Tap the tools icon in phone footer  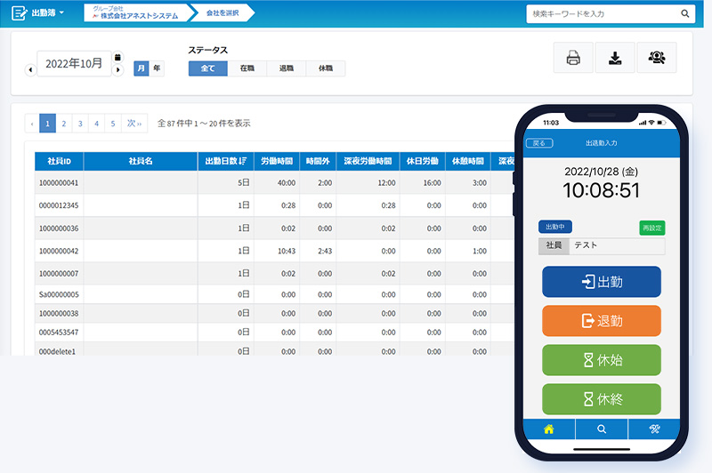click(x=654, y=429)
